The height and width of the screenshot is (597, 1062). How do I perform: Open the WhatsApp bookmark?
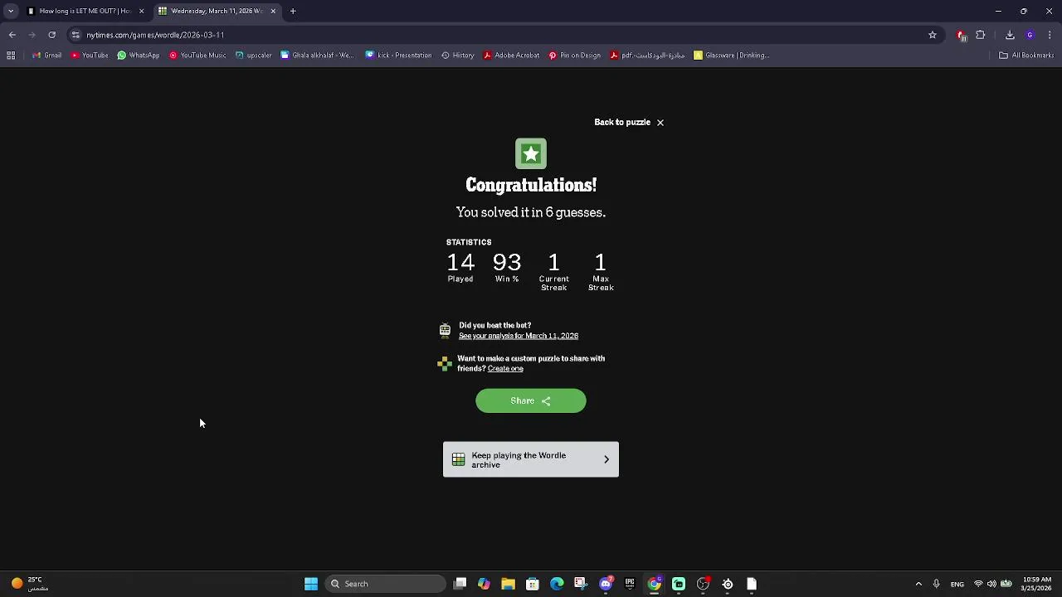click(x=139, y=56)
